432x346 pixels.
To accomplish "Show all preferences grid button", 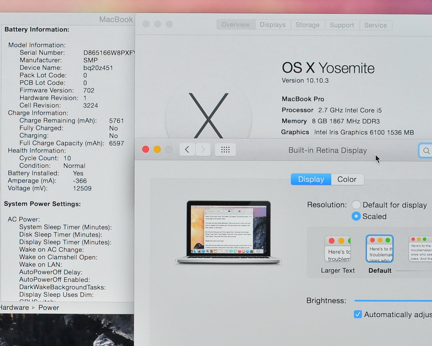I will pos(225,149).
